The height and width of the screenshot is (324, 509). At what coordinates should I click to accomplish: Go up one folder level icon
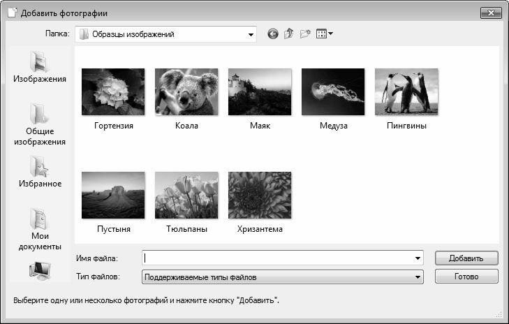pos(288,34)
